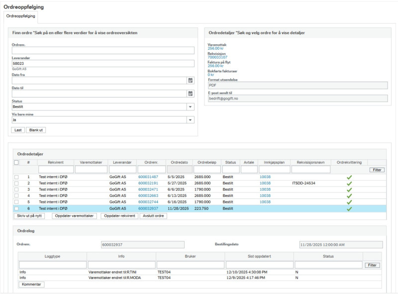Screen dimensions: 398x294
Task: Open order link 600032191
Action: tap(148, 183)
